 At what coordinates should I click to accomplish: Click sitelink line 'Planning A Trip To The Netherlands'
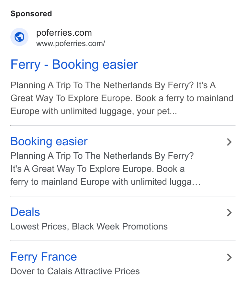102,156
